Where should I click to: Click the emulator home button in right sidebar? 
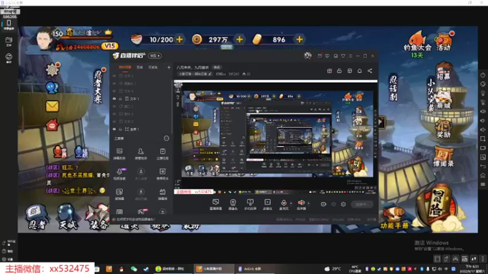[x=483, y=175]
